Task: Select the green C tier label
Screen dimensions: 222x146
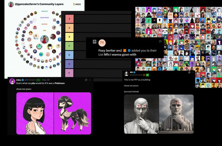Action: 69,46
